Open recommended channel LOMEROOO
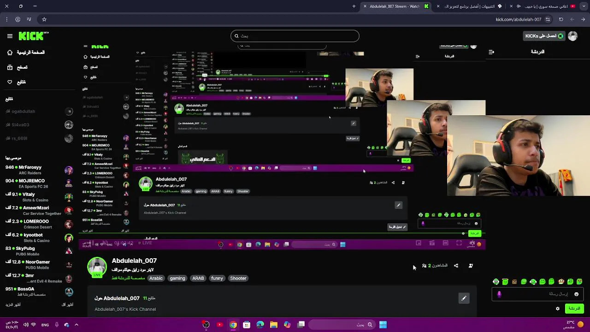 pos(40,224)
